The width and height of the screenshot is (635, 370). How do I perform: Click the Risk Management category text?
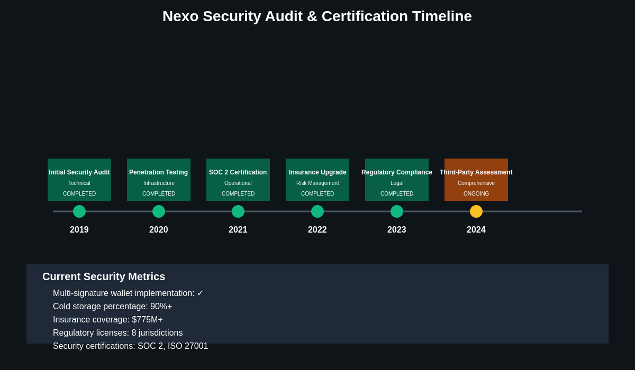[317, 183]
